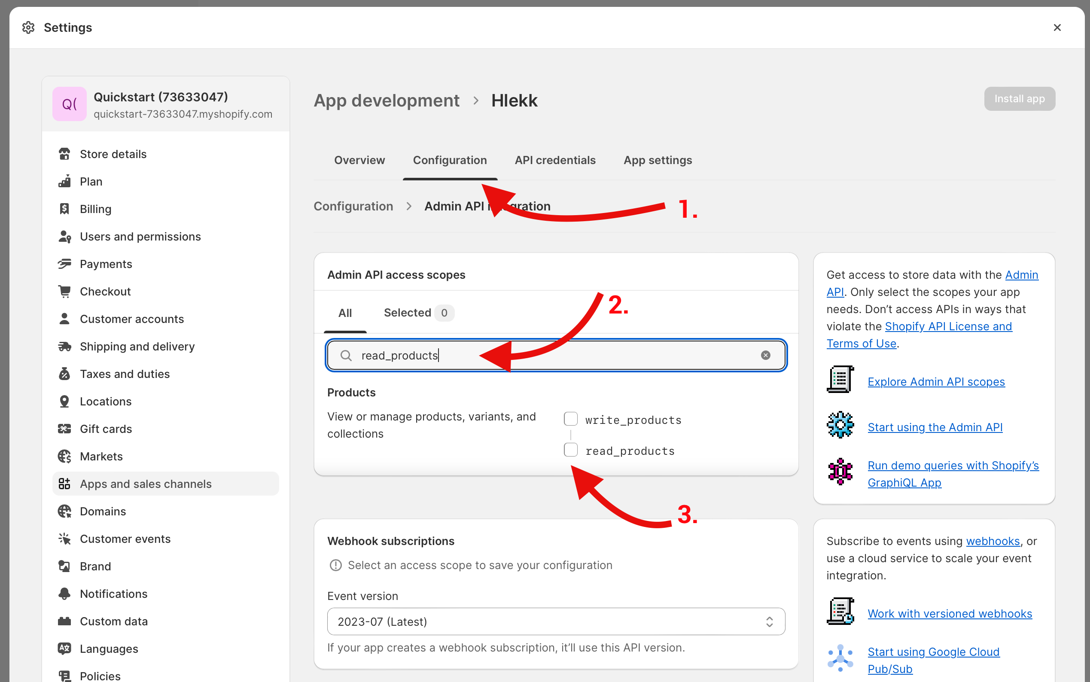
Task: Click the Apps and sales channels icon
Action: pyautogui.click(x=66, y=484)
